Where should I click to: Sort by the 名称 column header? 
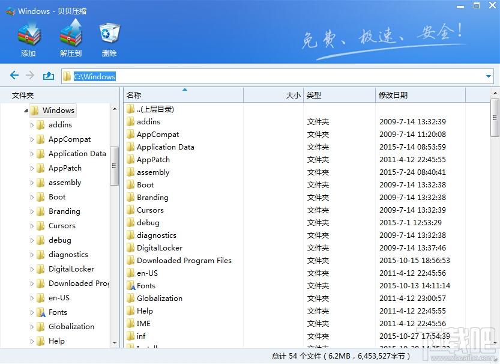[x=183, y=95]
